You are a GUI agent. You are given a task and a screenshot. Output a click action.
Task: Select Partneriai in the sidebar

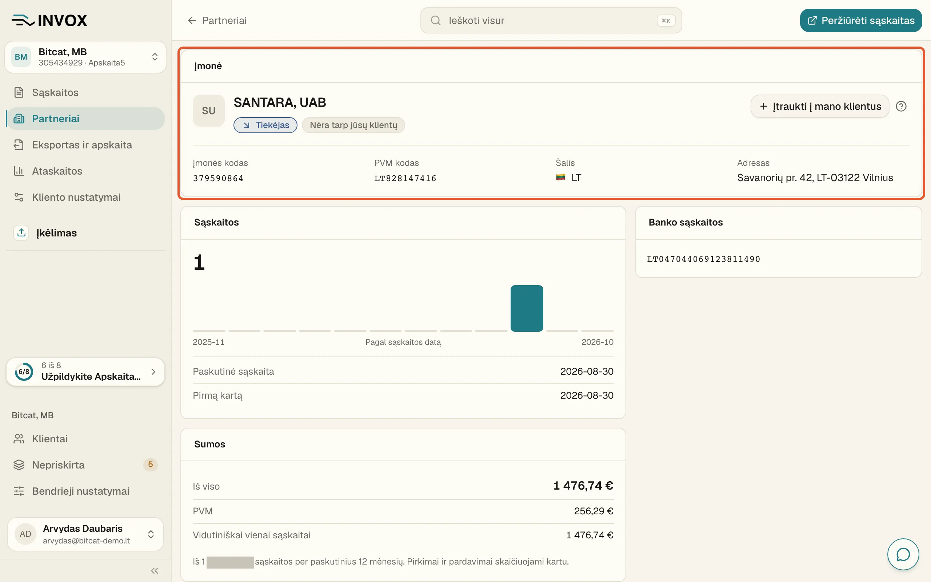[85, 119]
